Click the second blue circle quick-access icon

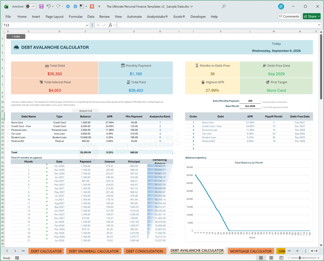(75, 6)
